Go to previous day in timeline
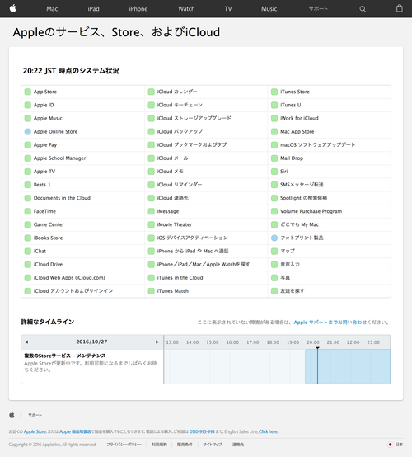 pyautogui.click(x=26, y=342)
